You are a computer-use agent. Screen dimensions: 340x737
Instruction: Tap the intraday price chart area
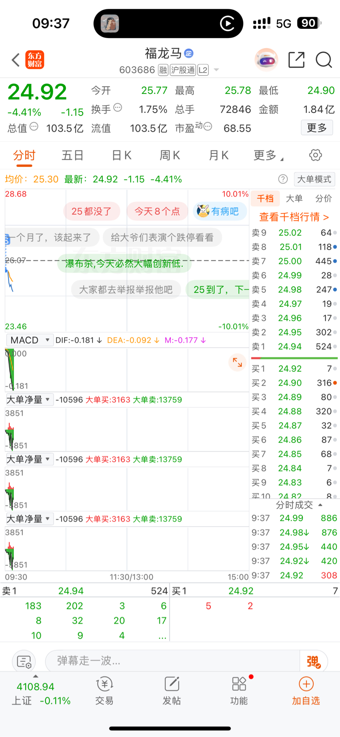[x=127, y=260]
